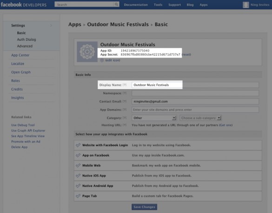
Task: Click the App Domains help question mark
Action: 125,110
